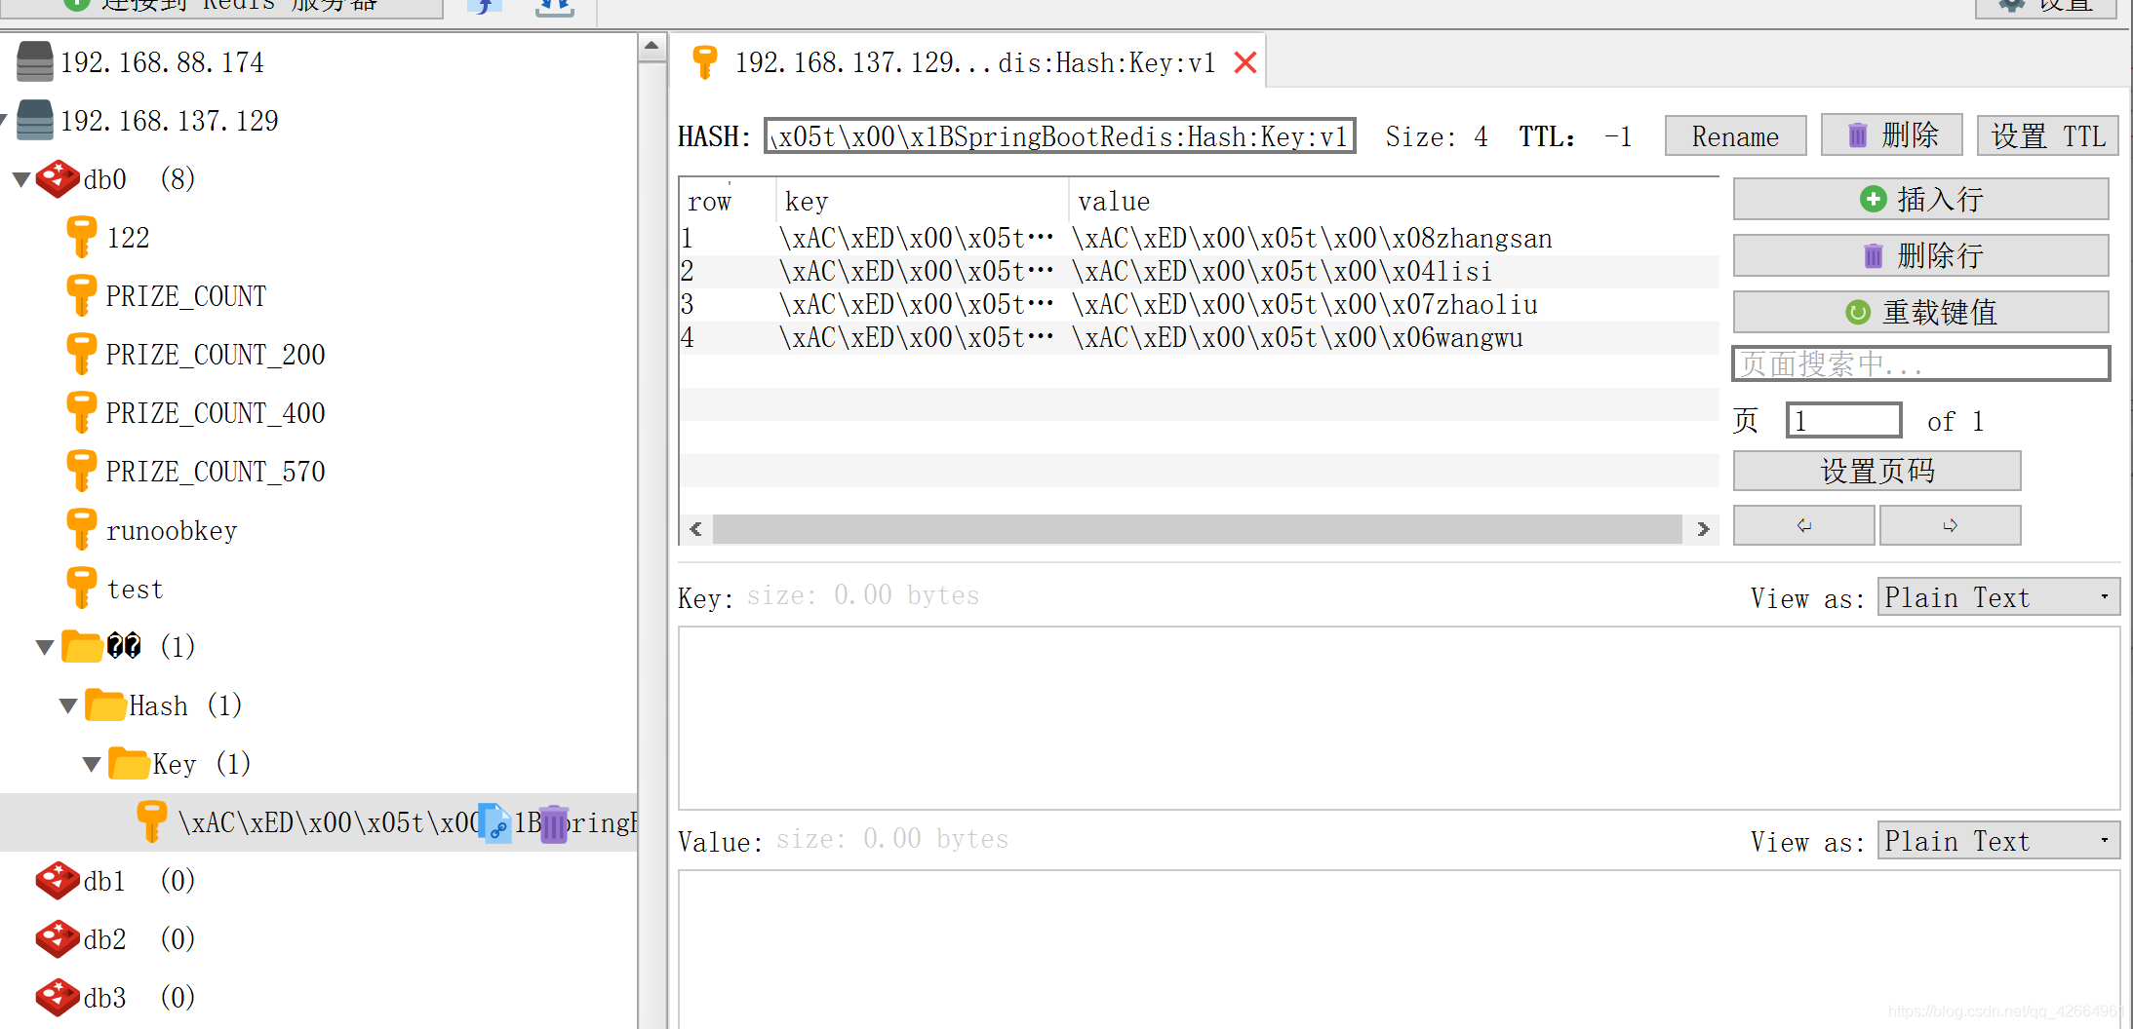Click the Key folder icon

coord(129,763)
